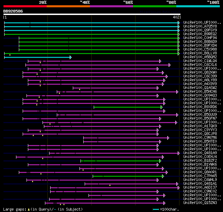Click the green arrowhead ending the B9XRD6 alignment
Screen dimensions: 223x212
(x=162, y=107)
